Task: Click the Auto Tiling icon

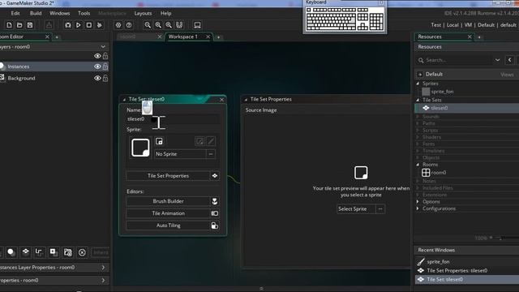Action: pos(214,225)
